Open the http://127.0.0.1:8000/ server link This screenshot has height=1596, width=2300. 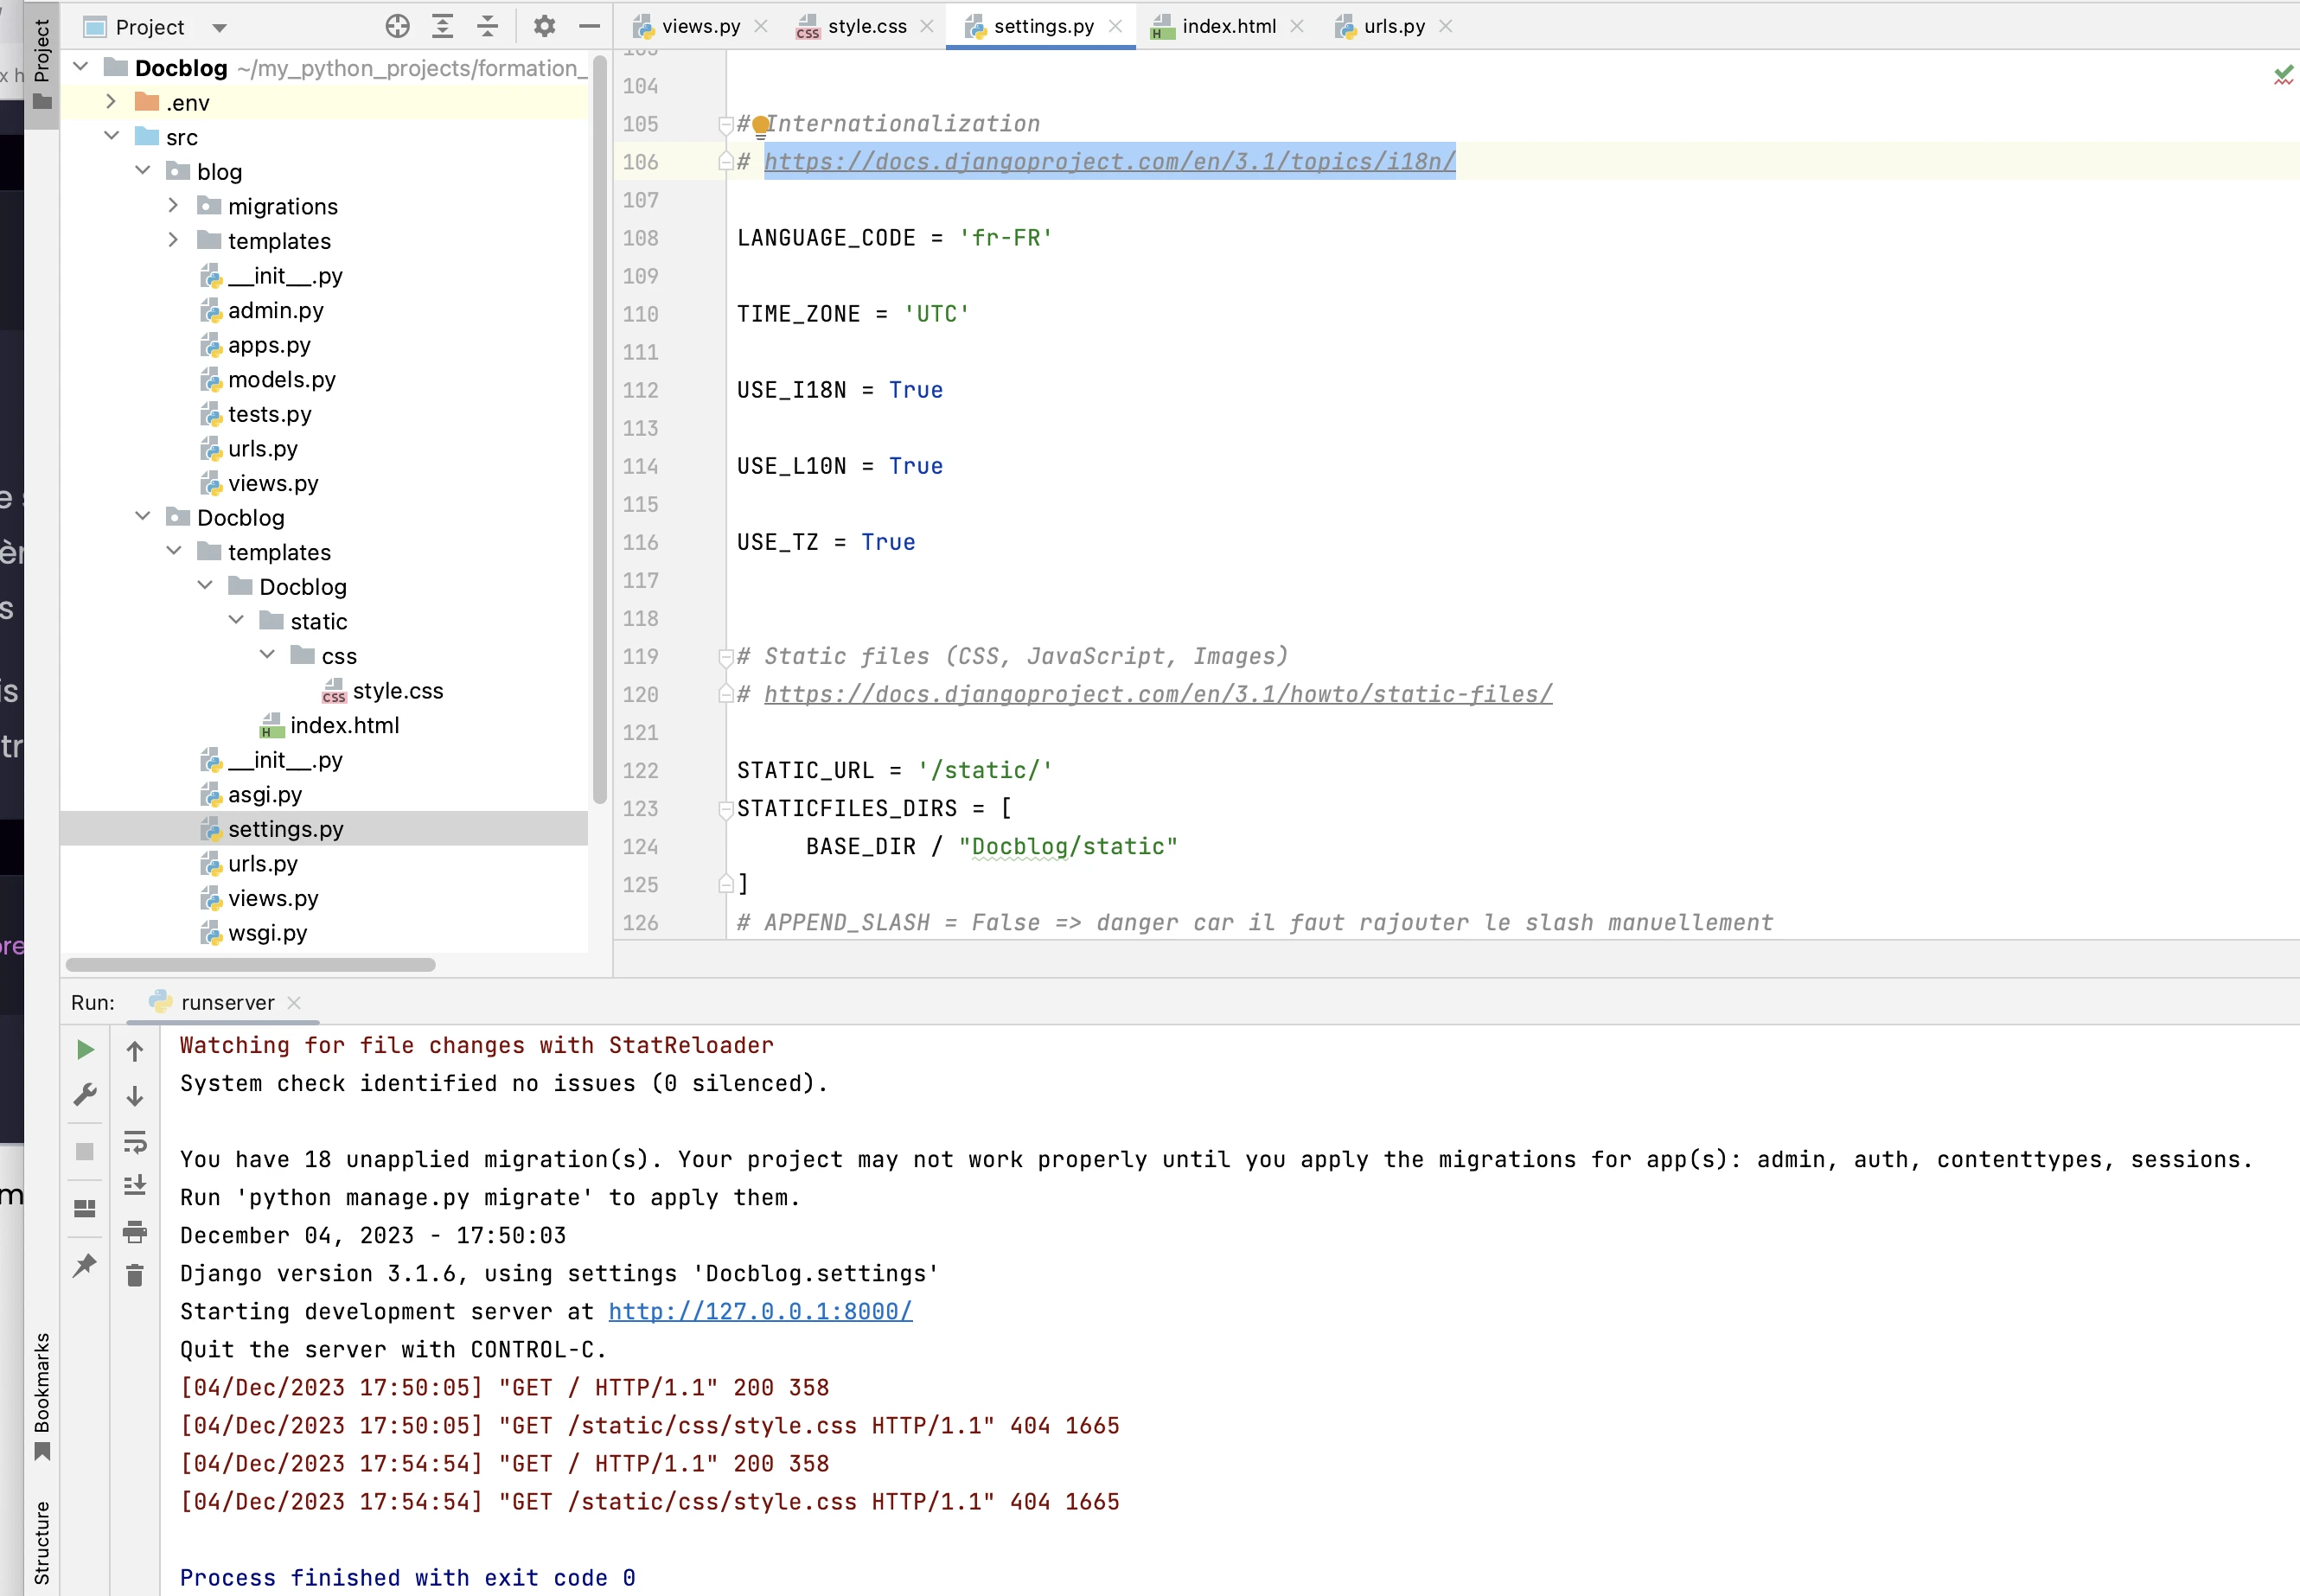point(760,1311)
